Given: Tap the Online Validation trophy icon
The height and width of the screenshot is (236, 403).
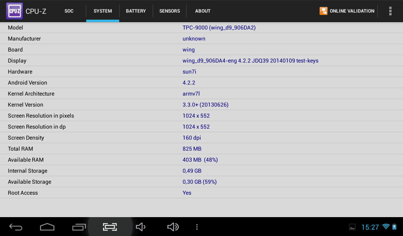Looking at the screenshot, I should click(324, 11).
